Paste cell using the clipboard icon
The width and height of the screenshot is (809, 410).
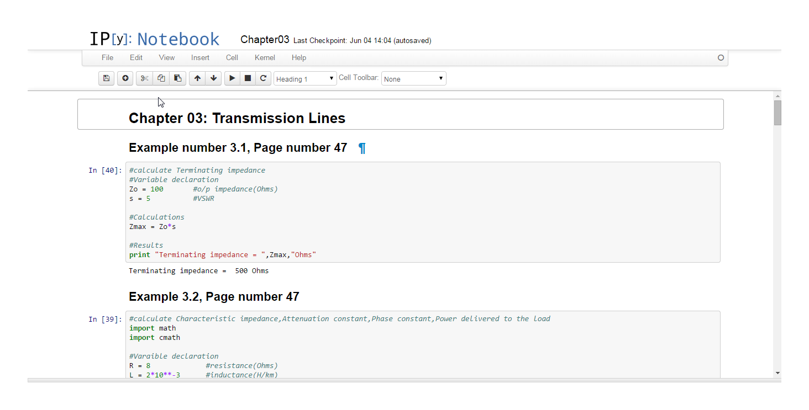(177, 78)
